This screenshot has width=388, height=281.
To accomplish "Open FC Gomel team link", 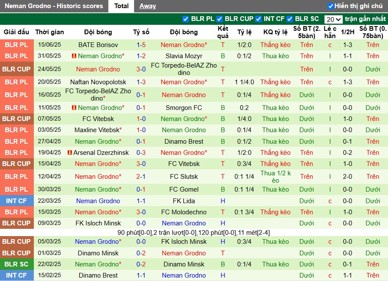I will click(x=184, y=189).
